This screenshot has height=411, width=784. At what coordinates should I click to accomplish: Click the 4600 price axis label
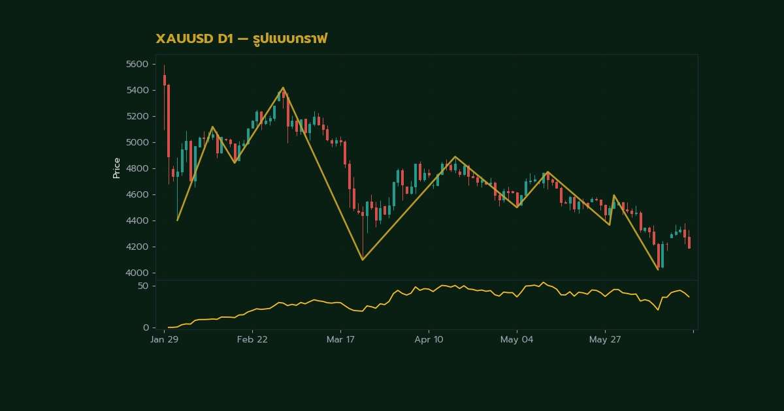click(137, 194)
